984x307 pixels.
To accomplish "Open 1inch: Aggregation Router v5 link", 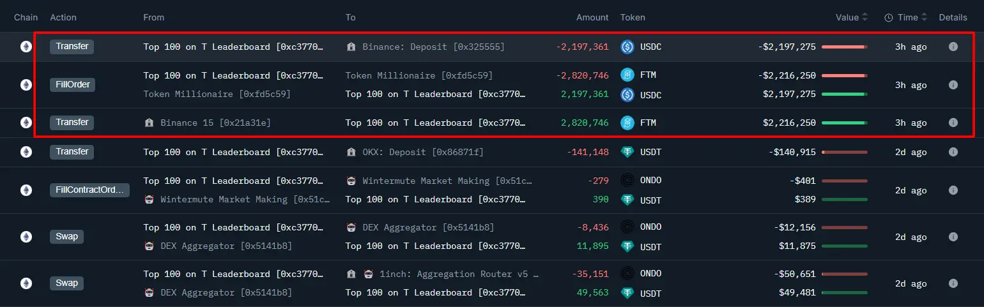I will (459, 274).
